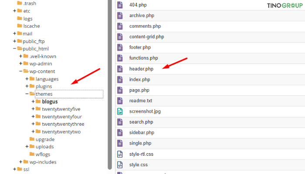The width and height of the screenshot is (305, 174).
Task: Click the sidebar.php file icon
Action: tap(120, 133)
